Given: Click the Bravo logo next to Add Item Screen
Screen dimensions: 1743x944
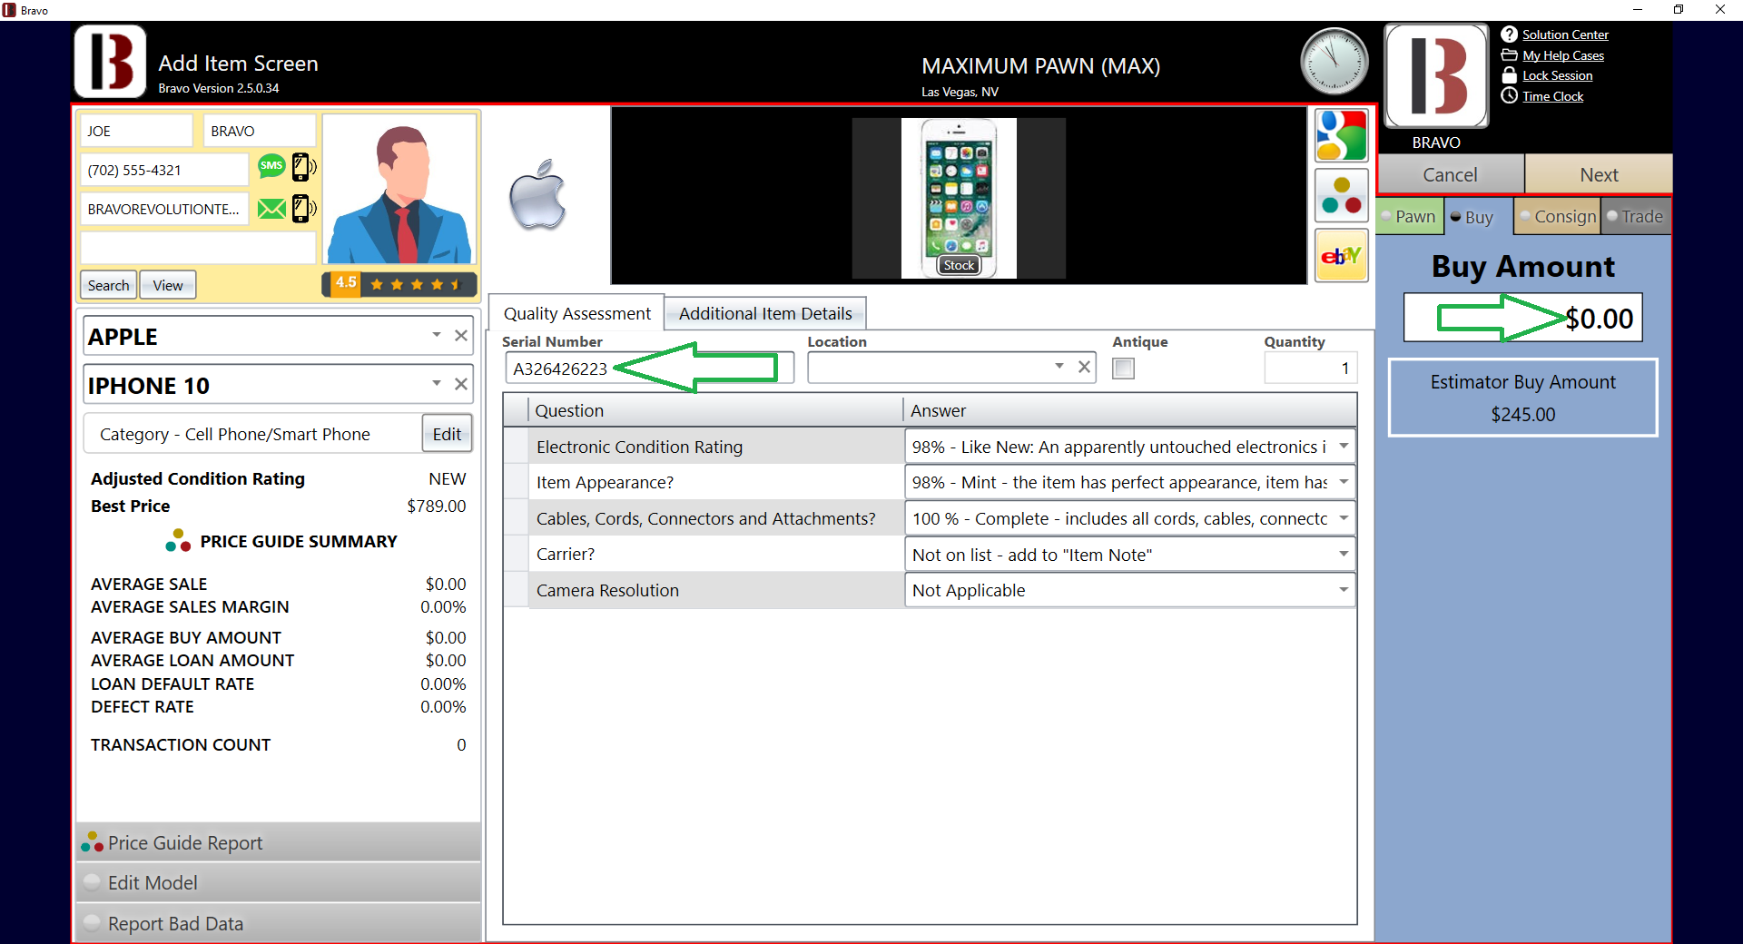Looking at the screenshot, I should click(110, 62).
